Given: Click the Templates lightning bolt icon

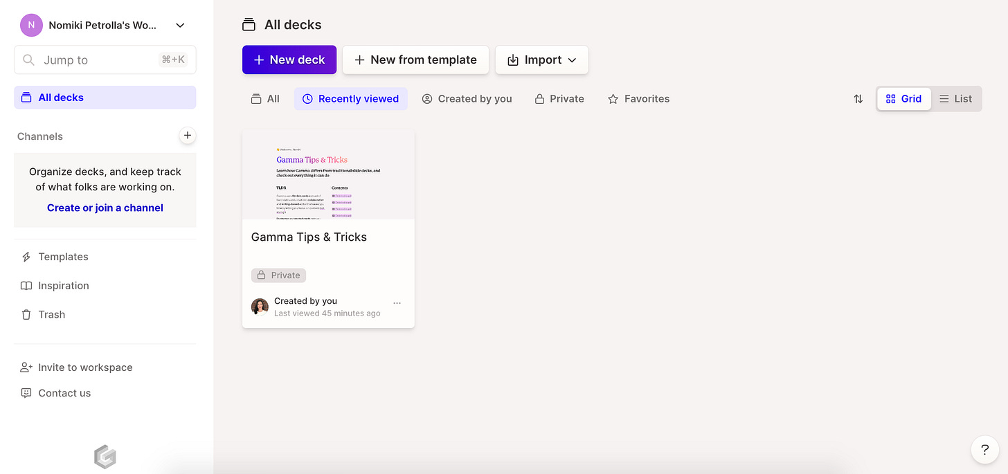Looking at the screenshot, I should tap(26, 257).
